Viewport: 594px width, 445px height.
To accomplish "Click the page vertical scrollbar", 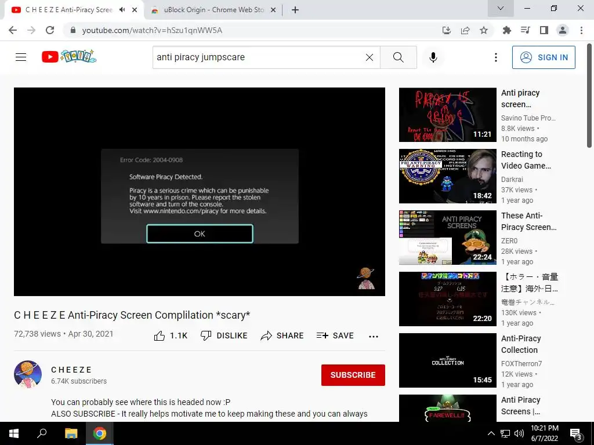I will 589,96.
